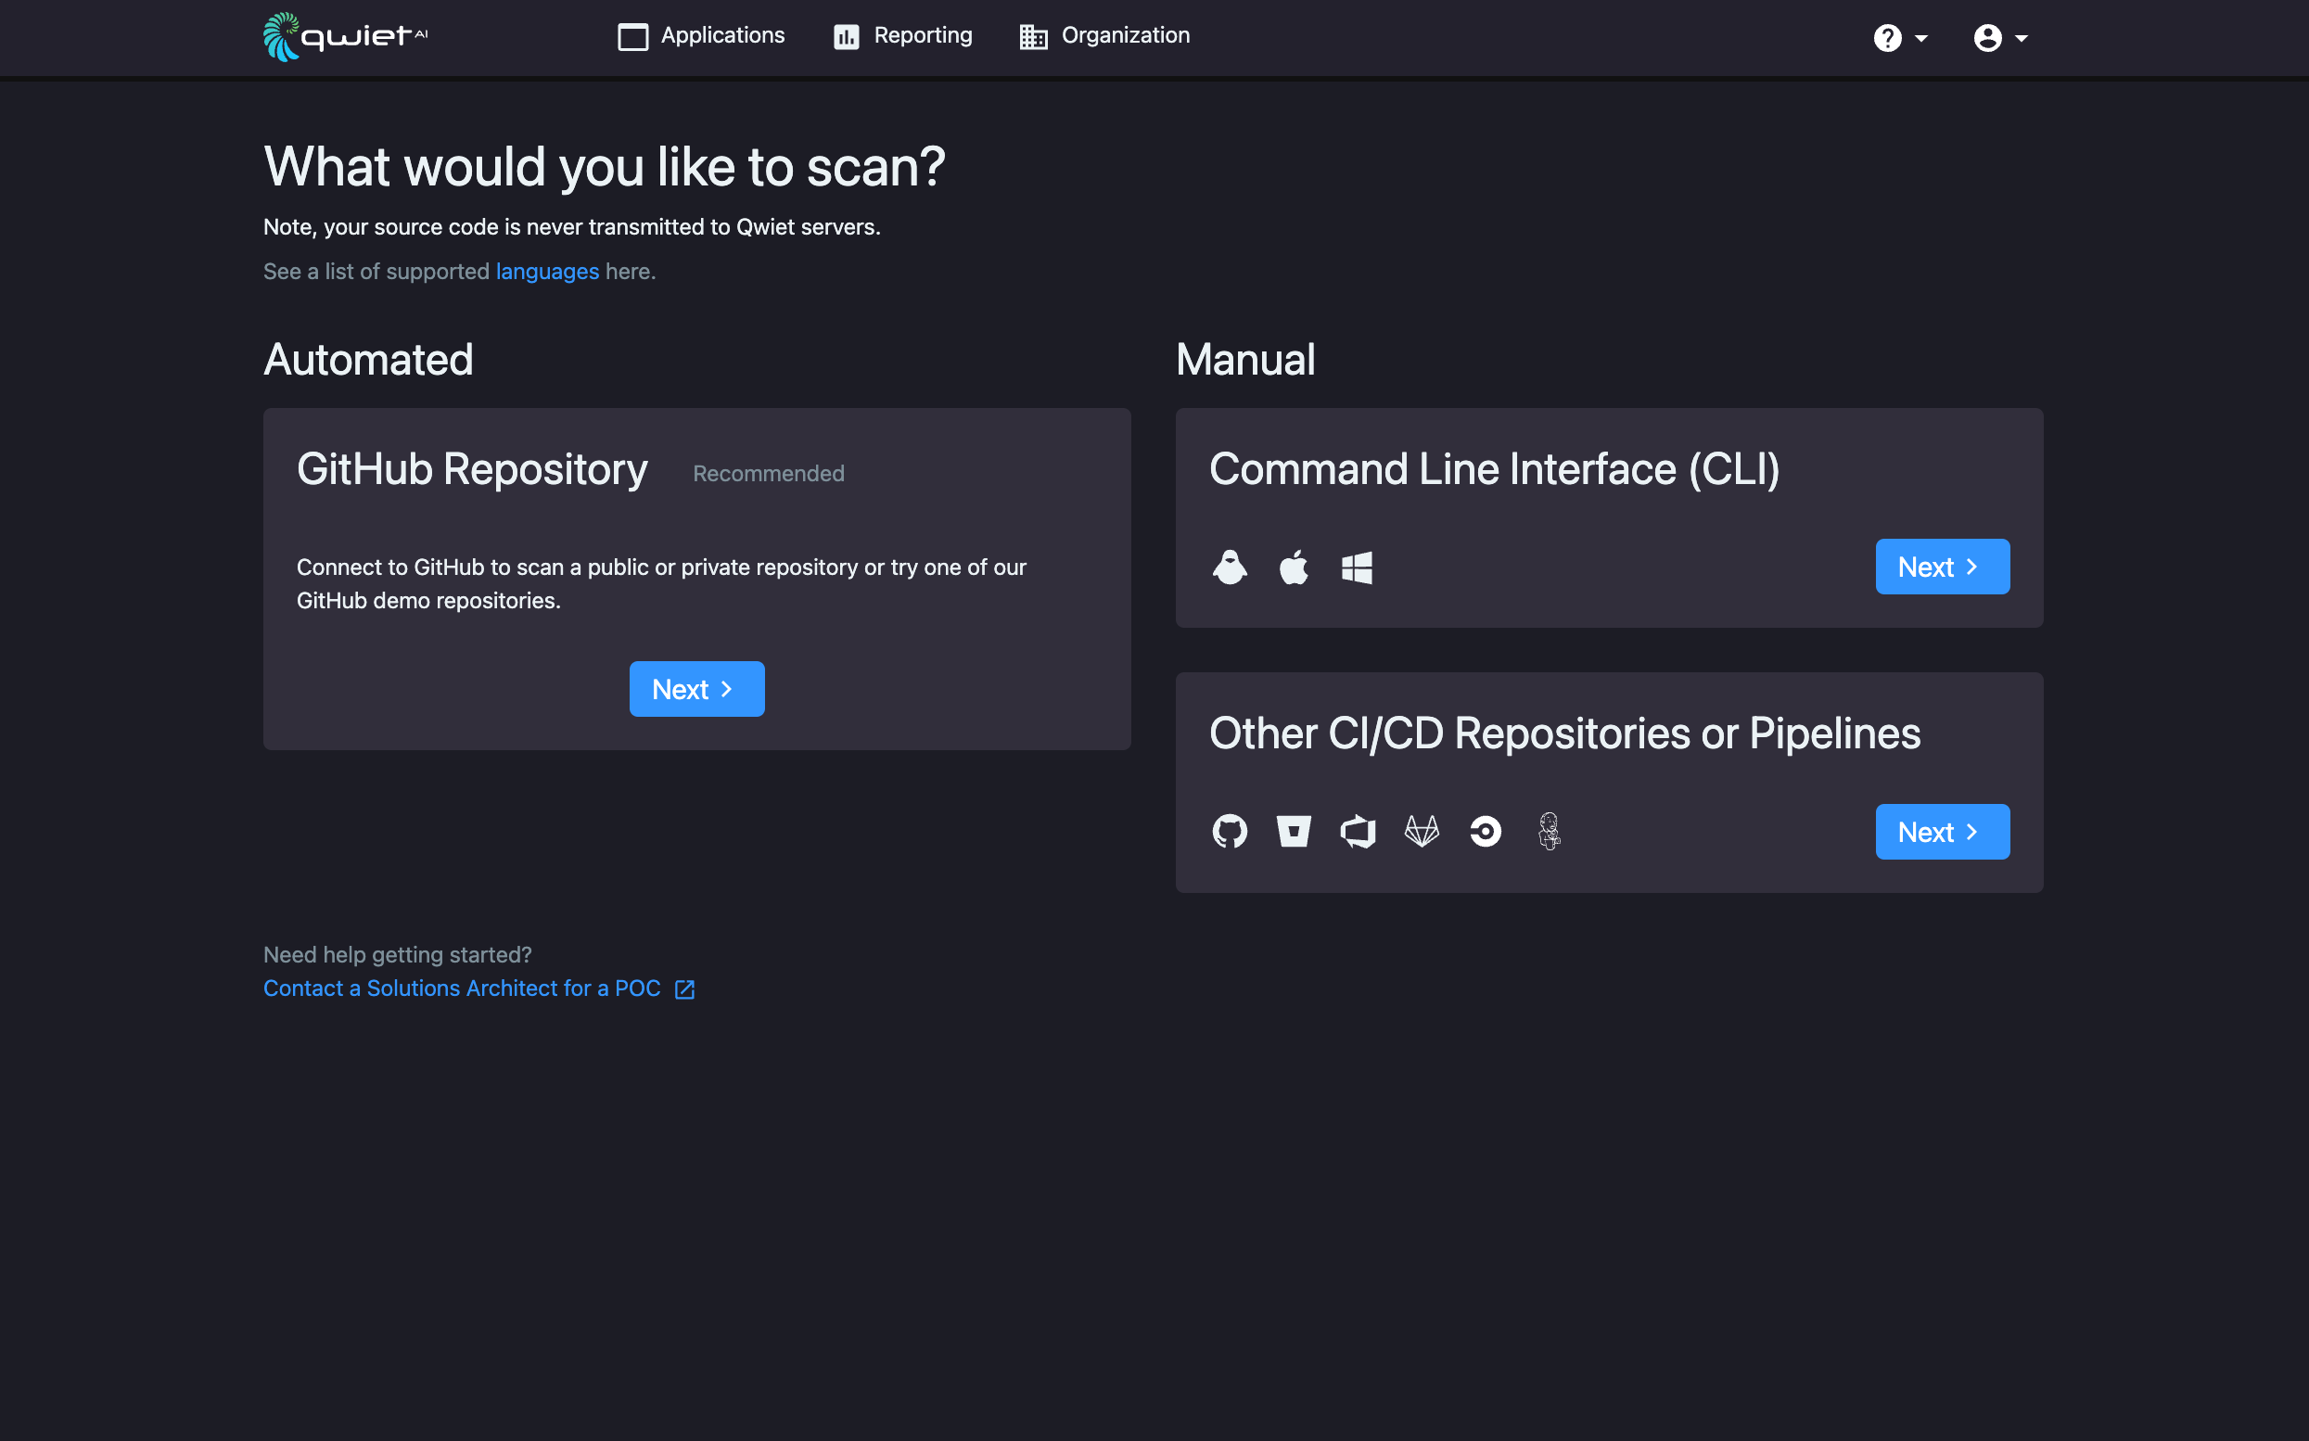Open the Organization menu item
The image size is (2309, 1441).
tap(1104, 36)
